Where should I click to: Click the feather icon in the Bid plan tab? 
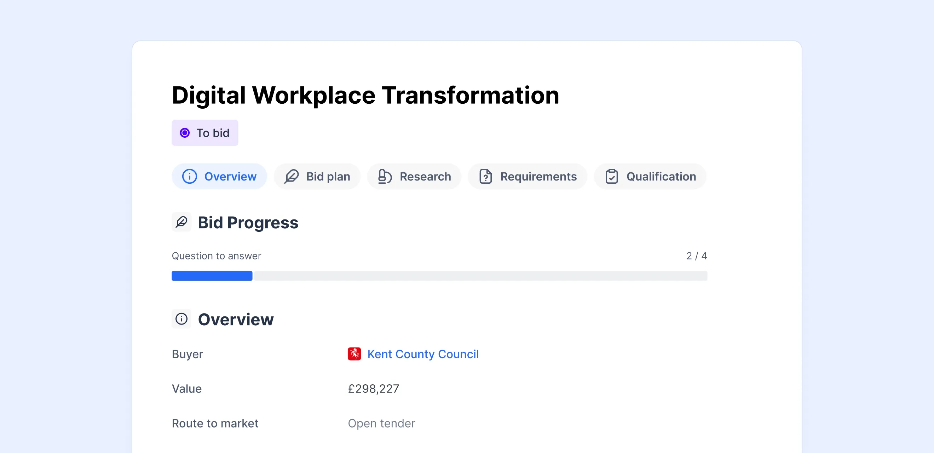[292, 176]
